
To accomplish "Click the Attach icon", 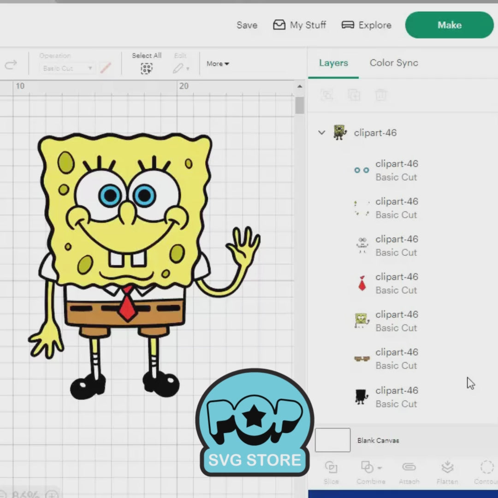I will [x=409, y=467].
